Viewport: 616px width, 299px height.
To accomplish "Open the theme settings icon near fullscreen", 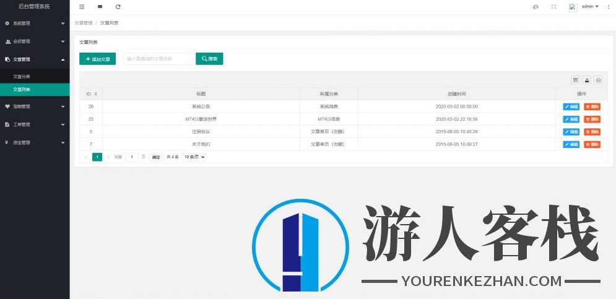I will (536, 7).
